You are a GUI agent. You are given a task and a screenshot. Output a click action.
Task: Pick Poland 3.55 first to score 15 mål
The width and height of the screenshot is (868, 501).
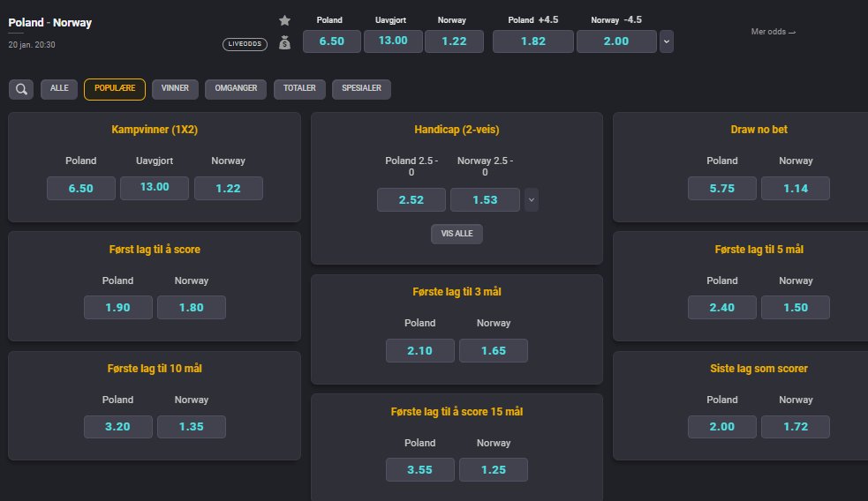[x=419, y=469]
